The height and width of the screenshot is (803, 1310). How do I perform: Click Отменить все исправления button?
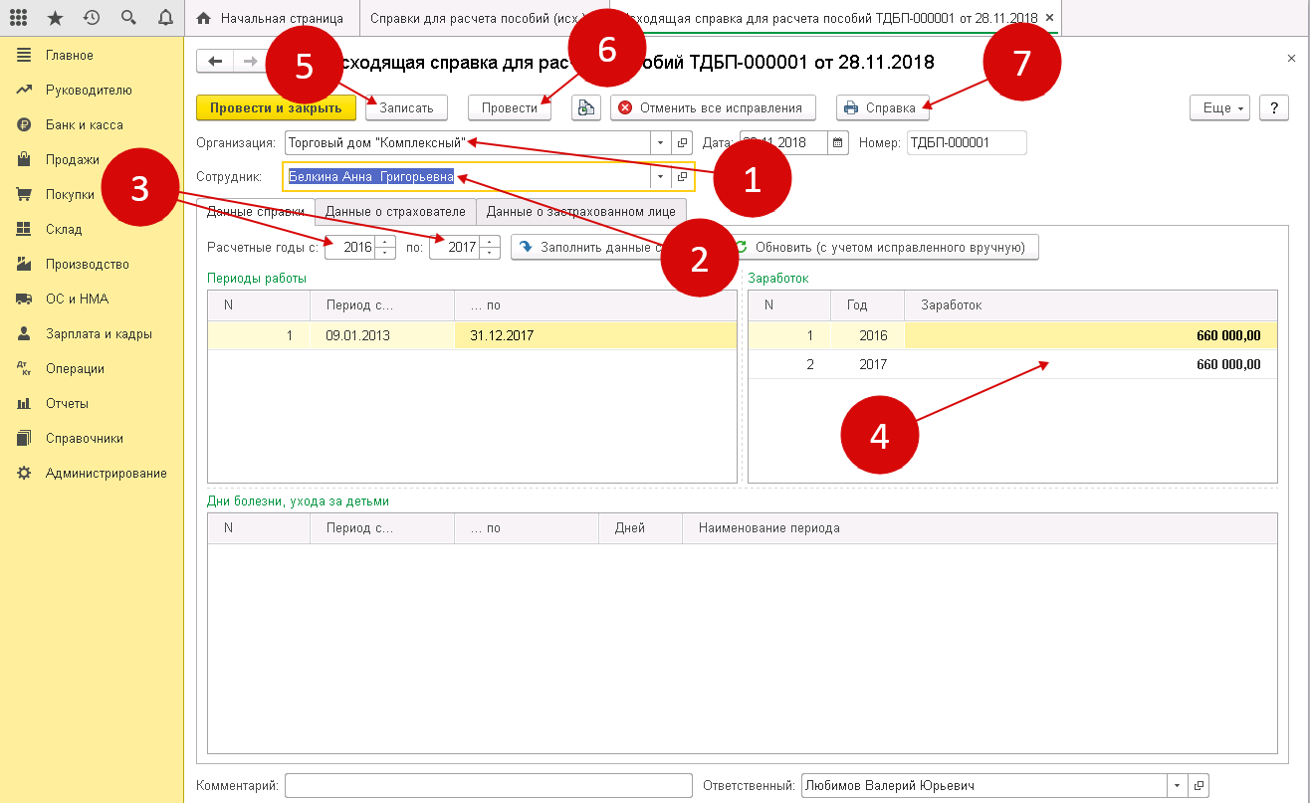pos(713,107)
